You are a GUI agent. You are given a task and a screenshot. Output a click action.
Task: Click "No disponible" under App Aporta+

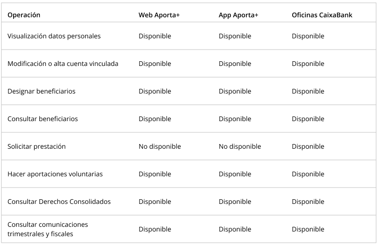click(240, 146)
